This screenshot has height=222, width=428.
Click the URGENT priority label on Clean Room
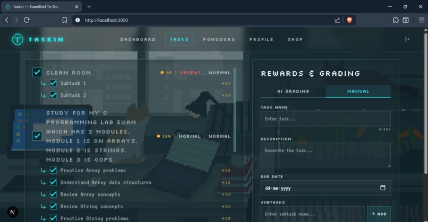click(190, 73)
